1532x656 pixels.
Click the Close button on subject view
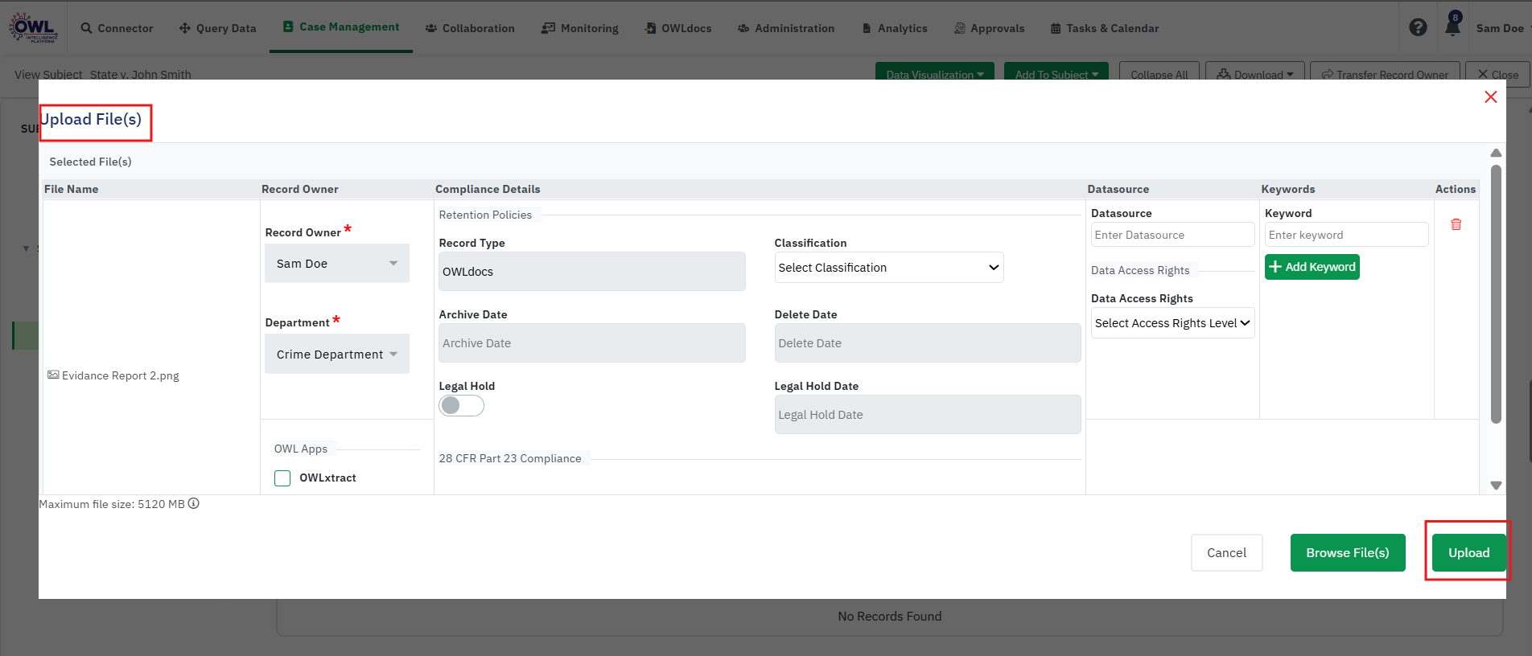click(x=1498, y=73)
